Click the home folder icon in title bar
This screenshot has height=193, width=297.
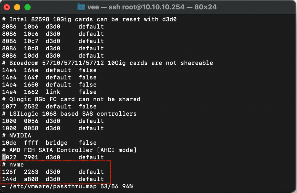coord(81,7)
